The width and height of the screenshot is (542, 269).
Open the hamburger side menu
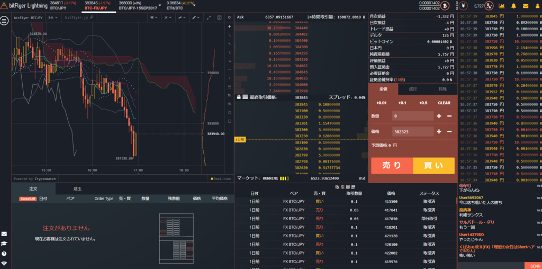[4, 21]
